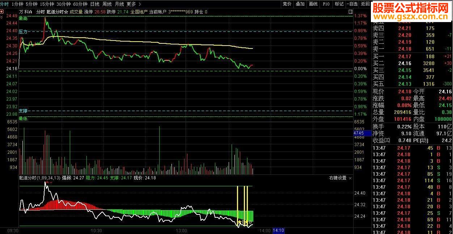Remove stock via the -自选 button

point(352,4)
